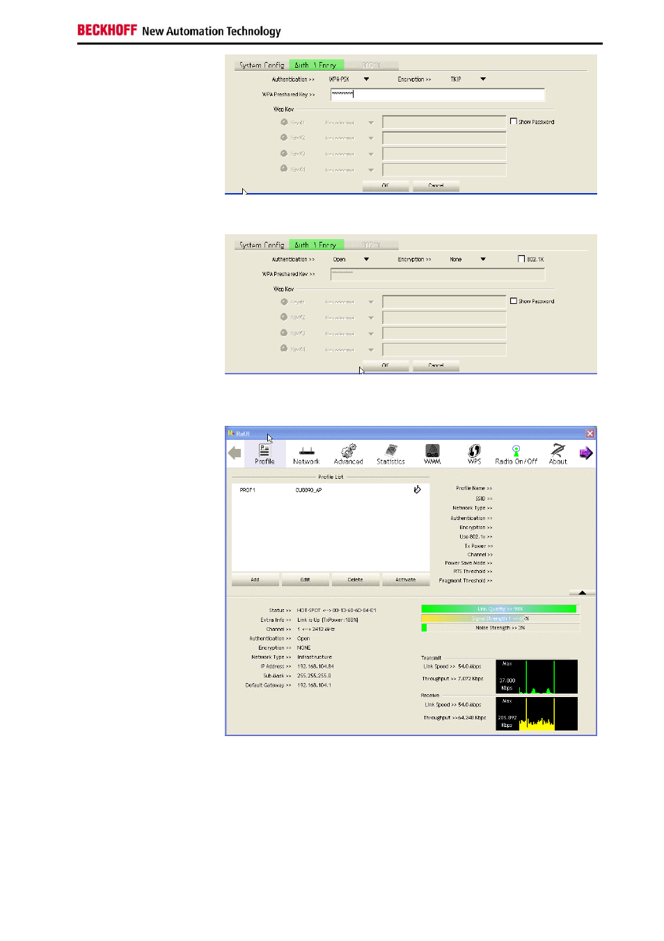
Task: Toggle Radio On/Off in RaUI toolbar
Action: click(x=516, y=454)
